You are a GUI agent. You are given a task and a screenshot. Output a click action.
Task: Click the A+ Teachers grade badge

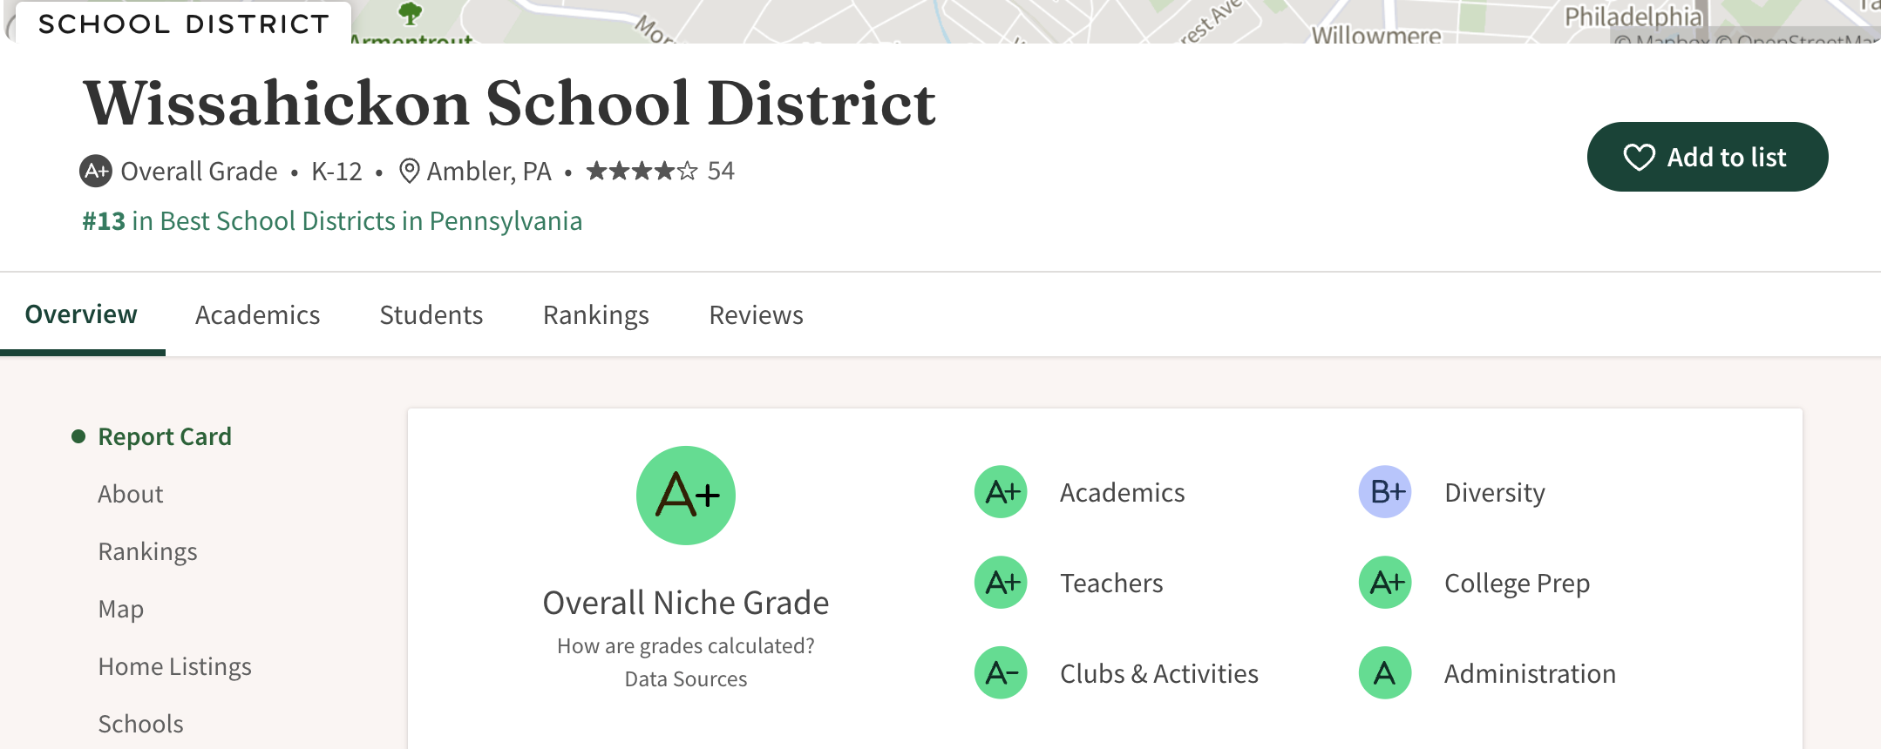pos(1001,583)
